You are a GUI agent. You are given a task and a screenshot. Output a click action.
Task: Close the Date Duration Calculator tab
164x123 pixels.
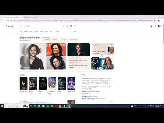[42, 17]
